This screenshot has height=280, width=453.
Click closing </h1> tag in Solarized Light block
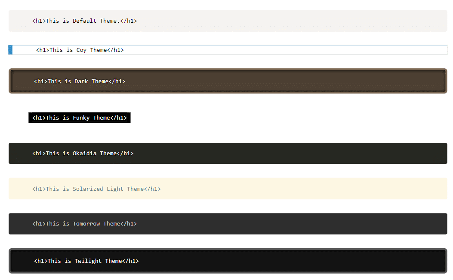pos(152,189)
